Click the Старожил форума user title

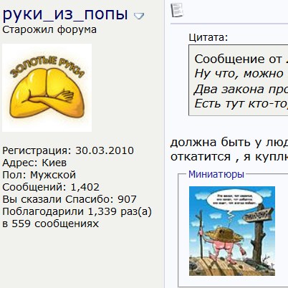tap(49, 30)
